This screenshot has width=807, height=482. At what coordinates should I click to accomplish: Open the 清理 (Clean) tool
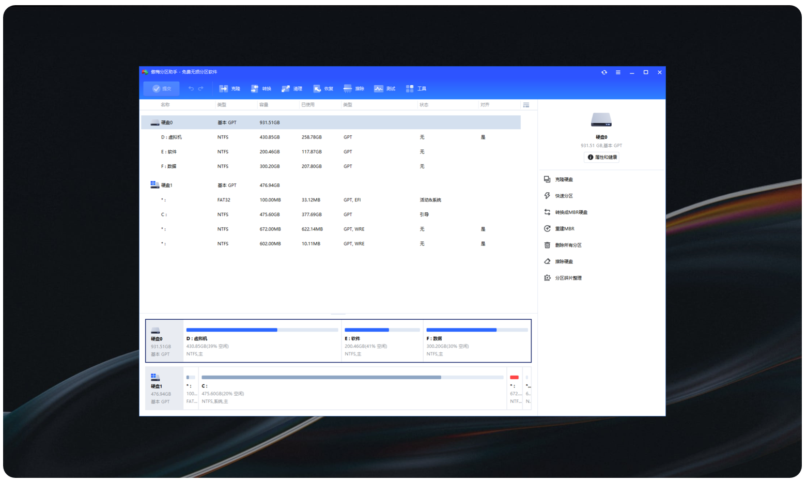click(291, 89)
